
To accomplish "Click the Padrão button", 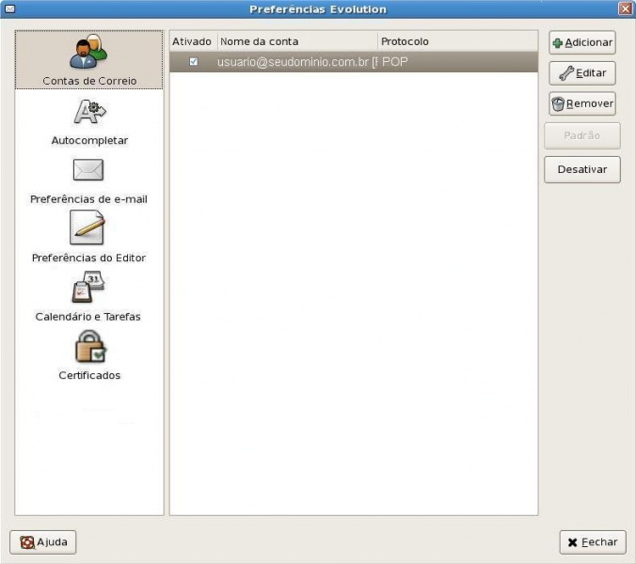I will pyautogui.click(x=582, y=135).
